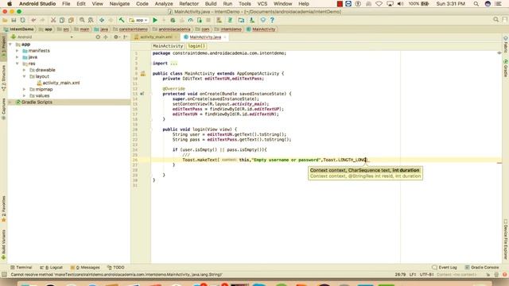
Task: Click the MainActivity breadcrumb in navigation bar
Action: 261,29
